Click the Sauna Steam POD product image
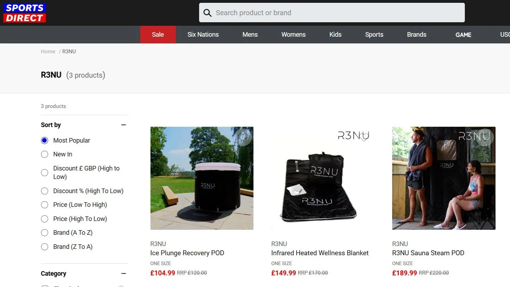510x287 pixels. pos(443,178)
